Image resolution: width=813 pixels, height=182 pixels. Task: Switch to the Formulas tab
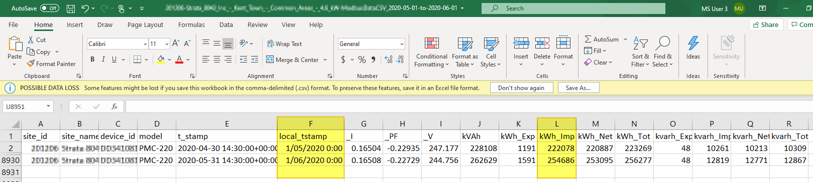[191, 24]
